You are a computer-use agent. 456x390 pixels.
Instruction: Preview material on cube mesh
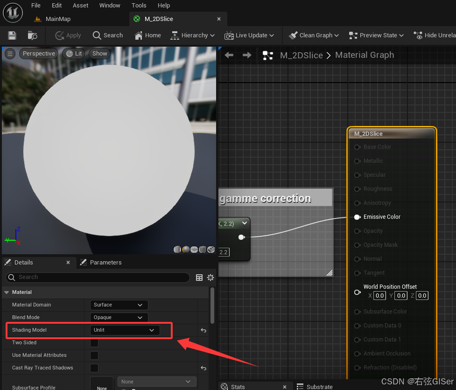coord(203,249)
